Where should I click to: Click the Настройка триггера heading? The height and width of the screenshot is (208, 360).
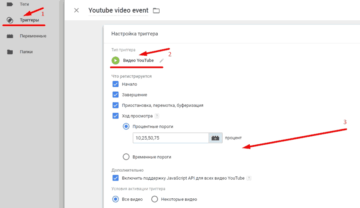click(135, 34)
